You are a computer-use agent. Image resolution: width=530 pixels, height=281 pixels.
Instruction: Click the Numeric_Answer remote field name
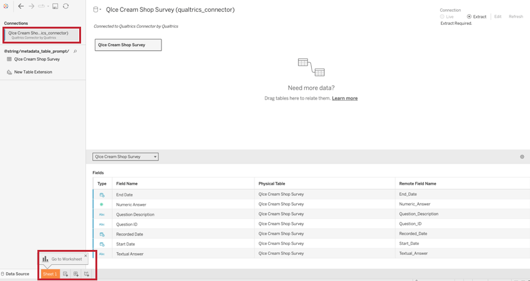pyautogui.click(x=415, y=204)
